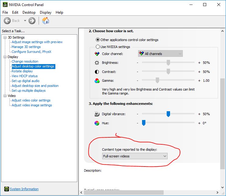This screenshot has width=226, height=196.
Task: Click the Gamma RGB circles icon
Action: [97, 81]
